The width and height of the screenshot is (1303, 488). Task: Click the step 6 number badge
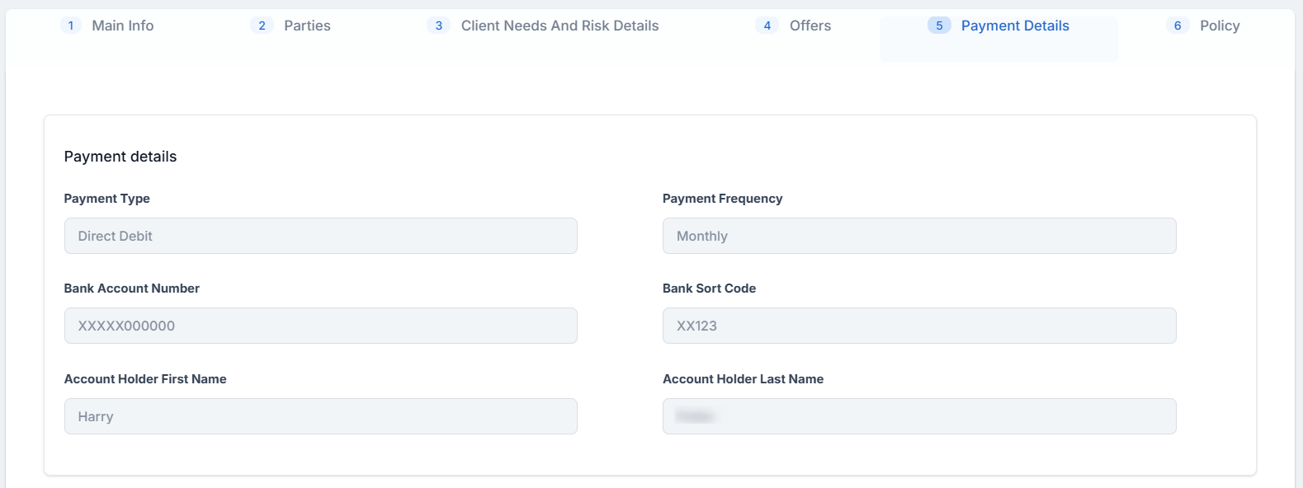click(x=1178, y=26)
